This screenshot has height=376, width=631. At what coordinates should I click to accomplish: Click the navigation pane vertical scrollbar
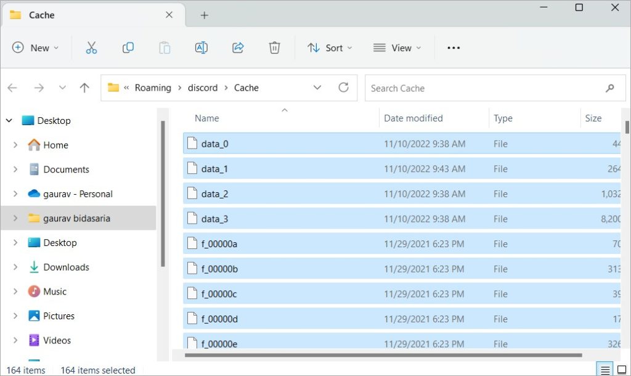[x=163, y=194]
